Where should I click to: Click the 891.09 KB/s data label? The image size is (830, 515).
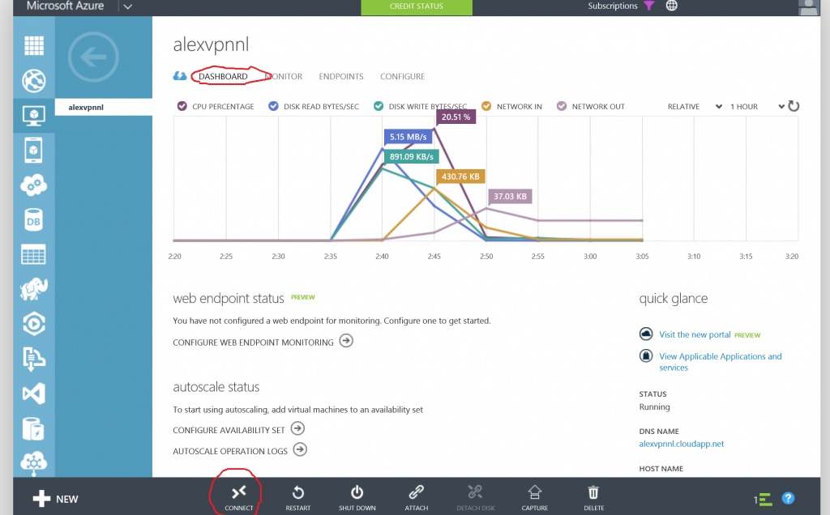tap(411, 156)
